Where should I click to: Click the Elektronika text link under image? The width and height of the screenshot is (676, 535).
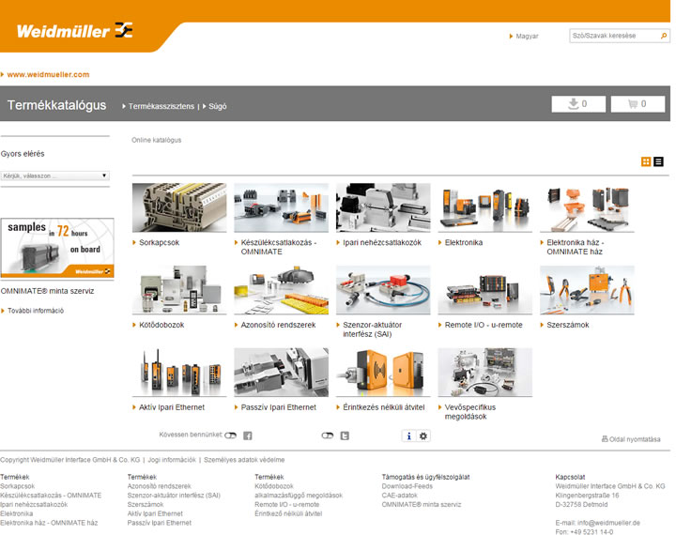[x=464, y=243]
